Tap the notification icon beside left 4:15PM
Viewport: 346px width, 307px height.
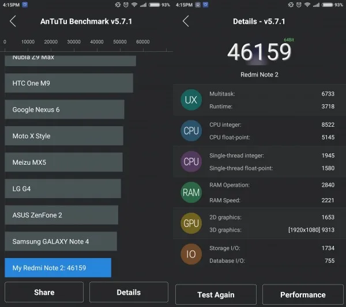point(25,5)
